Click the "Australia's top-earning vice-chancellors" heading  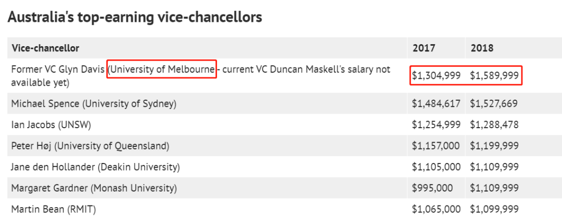(135, 17)
